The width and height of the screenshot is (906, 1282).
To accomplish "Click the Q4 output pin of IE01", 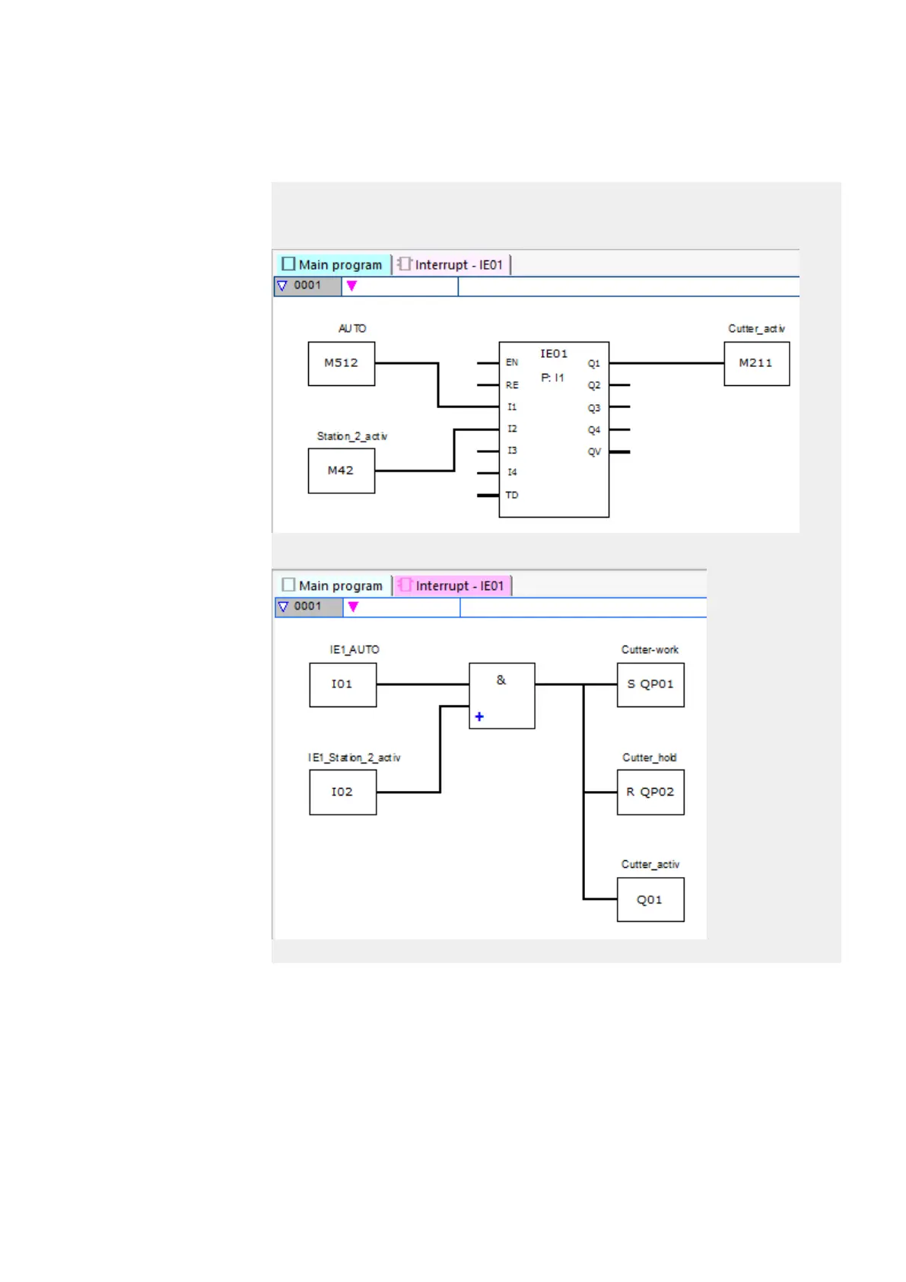I will pyautogui.click(x=594, y=430).
